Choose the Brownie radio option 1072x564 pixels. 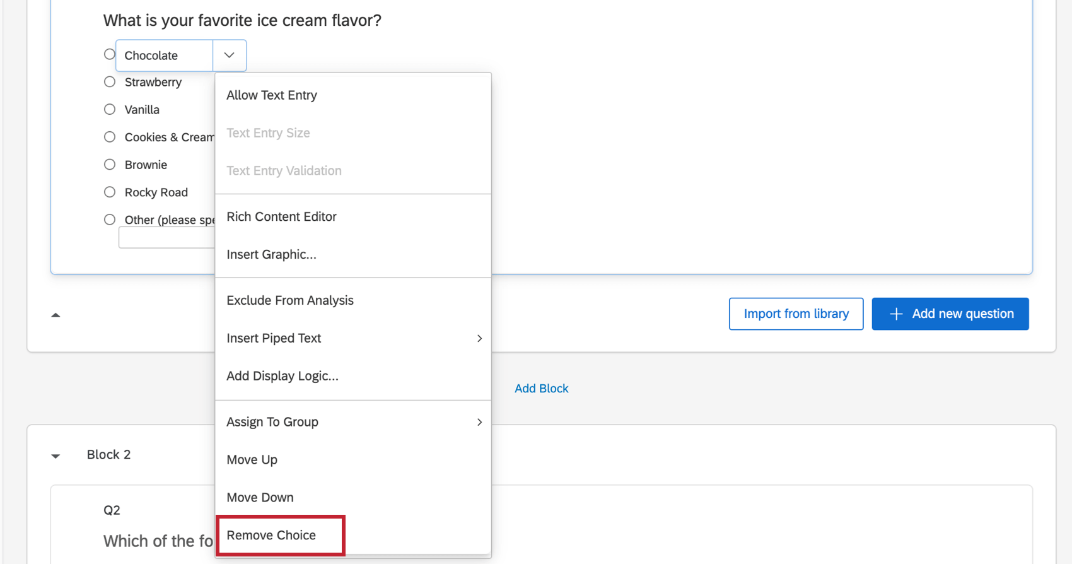pos(110,165)
